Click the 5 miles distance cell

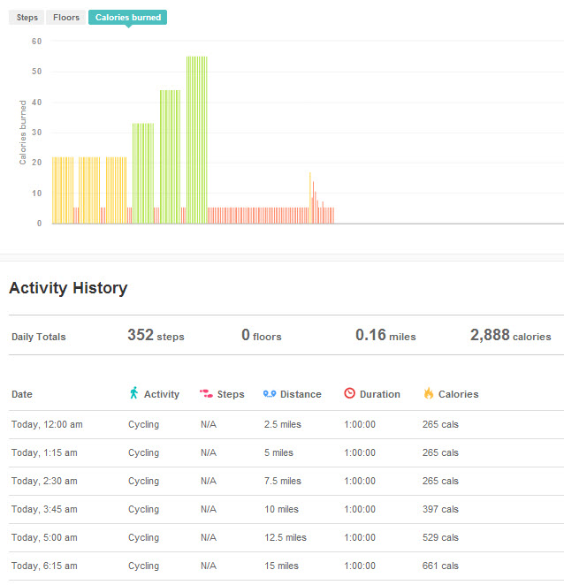pyautogui.click(x=278, y=453)
